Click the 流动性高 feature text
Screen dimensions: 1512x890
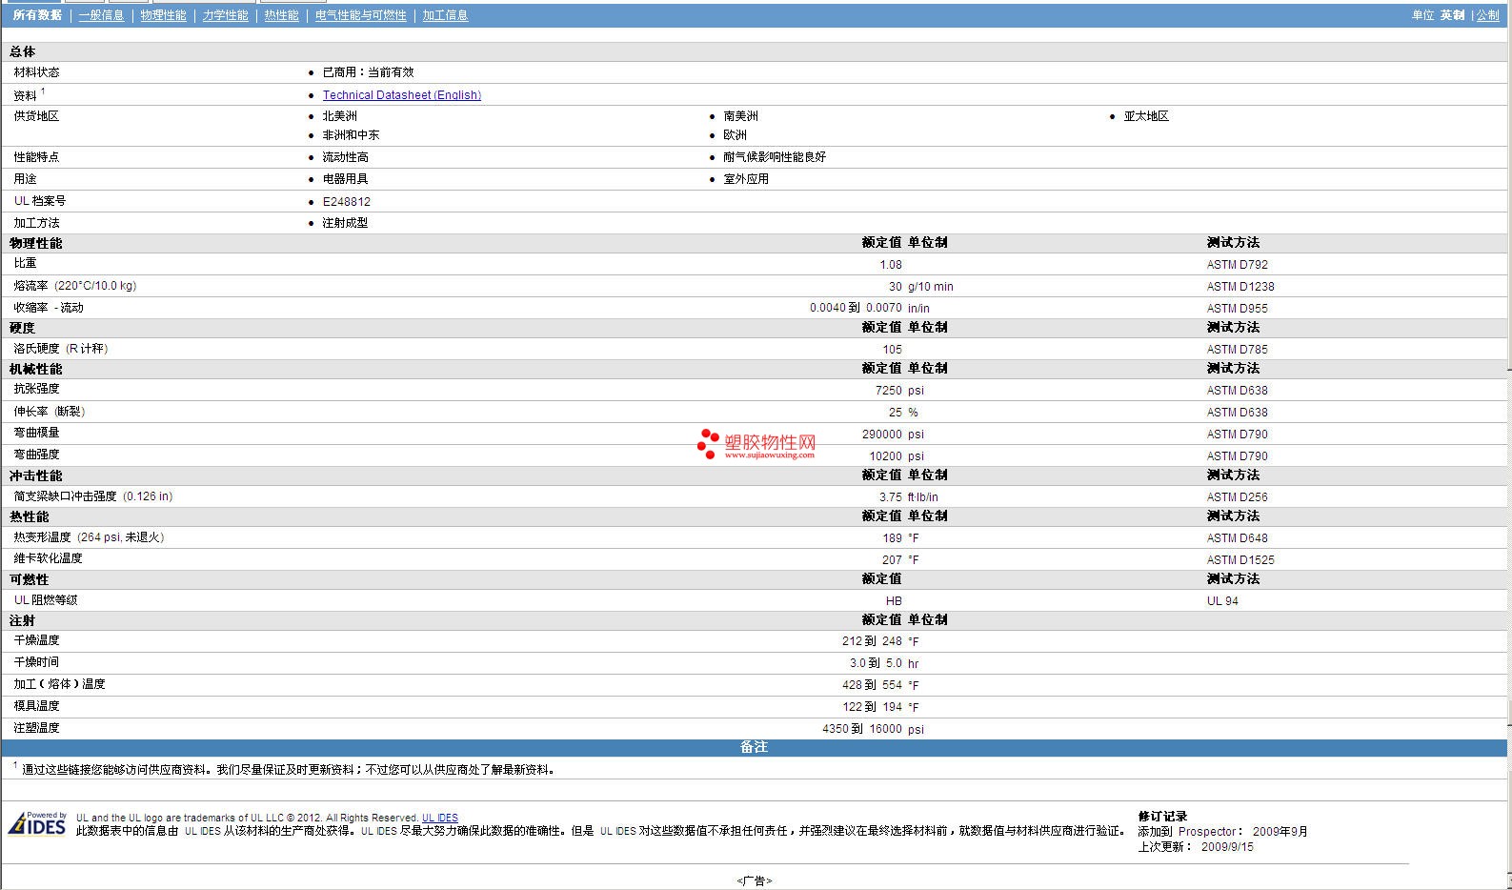click(x=345, y=157)
